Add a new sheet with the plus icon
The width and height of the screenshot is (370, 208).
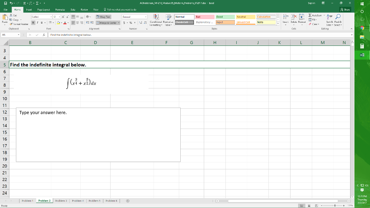click(x=128, y=201)
